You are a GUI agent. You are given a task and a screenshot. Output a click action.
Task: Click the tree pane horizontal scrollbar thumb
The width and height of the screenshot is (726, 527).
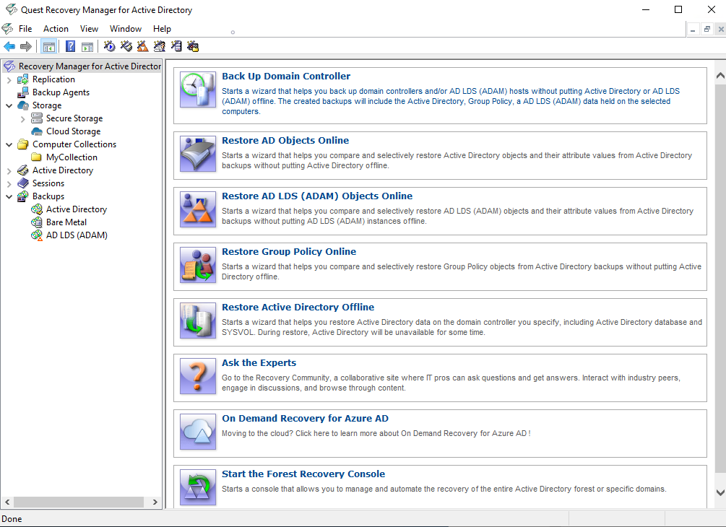coord(78,502)
